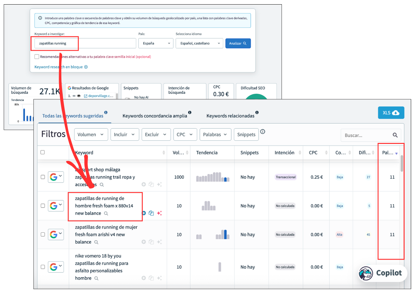Click the plus icon next to Keyword research en bloque

[86, 67]
